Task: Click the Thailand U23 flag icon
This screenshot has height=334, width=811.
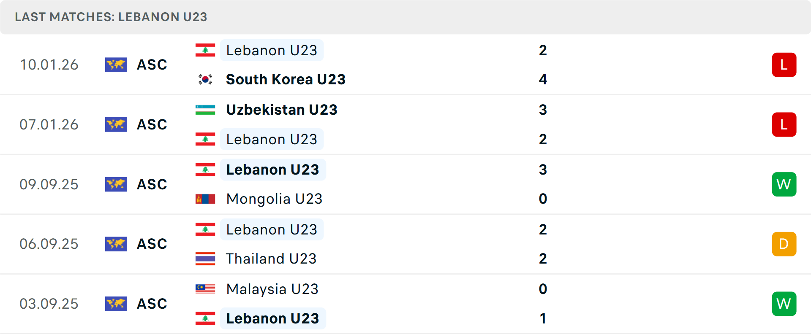Action: coord(205,259)
